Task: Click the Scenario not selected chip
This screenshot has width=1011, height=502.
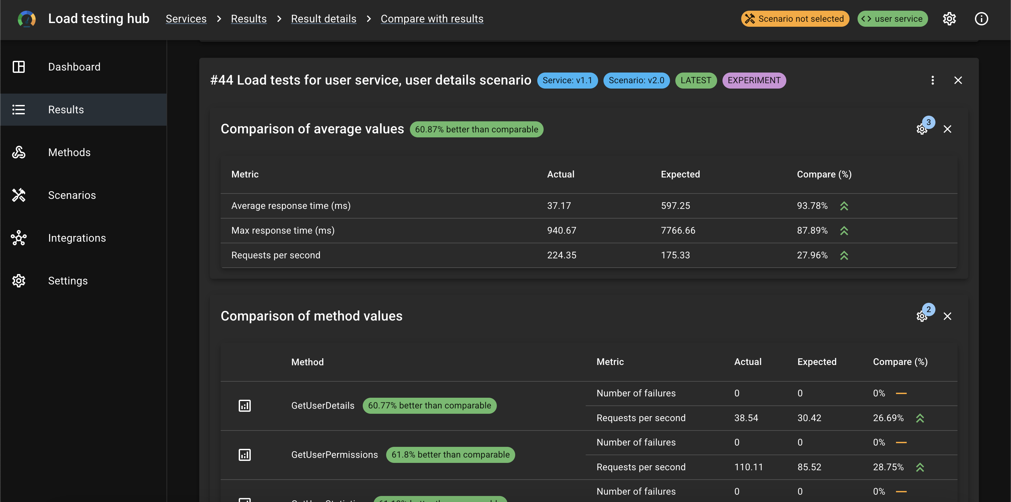Action: tap(795, 19)
